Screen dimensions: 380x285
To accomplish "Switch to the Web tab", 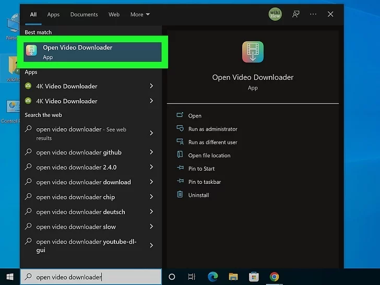I will pos(114,15).
